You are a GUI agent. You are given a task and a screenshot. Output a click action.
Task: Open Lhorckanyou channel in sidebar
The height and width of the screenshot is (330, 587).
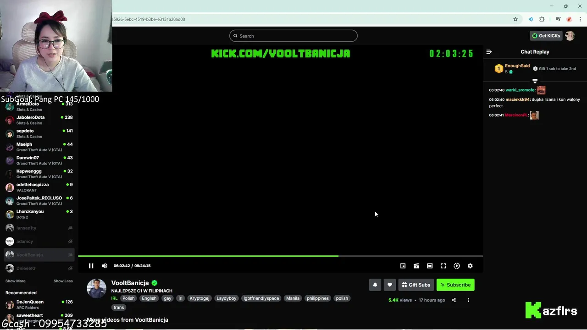tap(39, 214)
